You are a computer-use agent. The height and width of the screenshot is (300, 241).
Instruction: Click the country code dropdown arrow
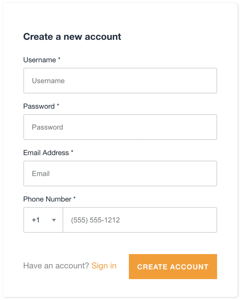[x=54, y=220]
